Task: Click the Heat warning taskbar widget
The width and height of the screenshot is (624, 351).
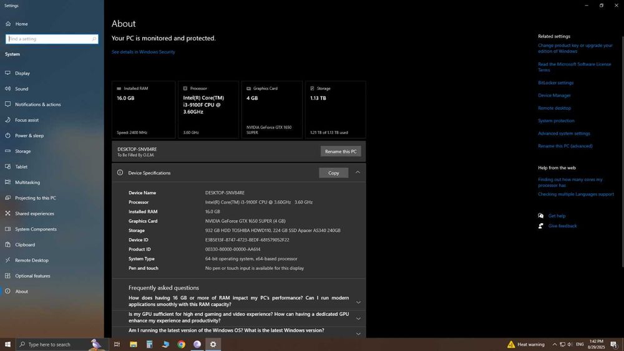Action: tap(525, 344)
